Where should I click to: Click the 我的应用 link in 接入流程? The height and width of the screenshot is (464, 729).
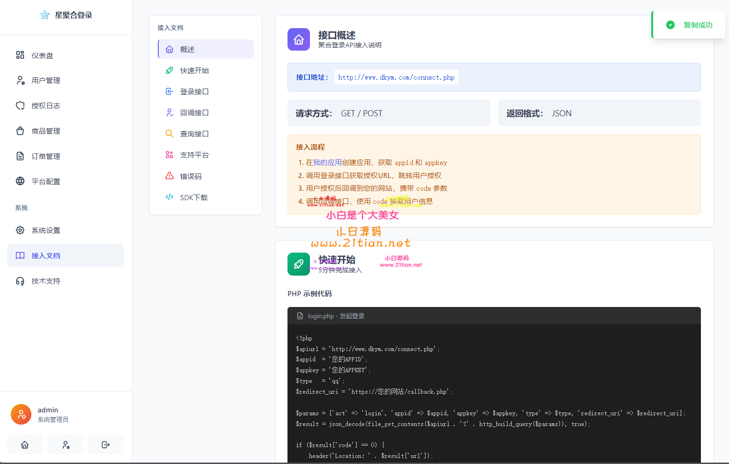point(327,163)
